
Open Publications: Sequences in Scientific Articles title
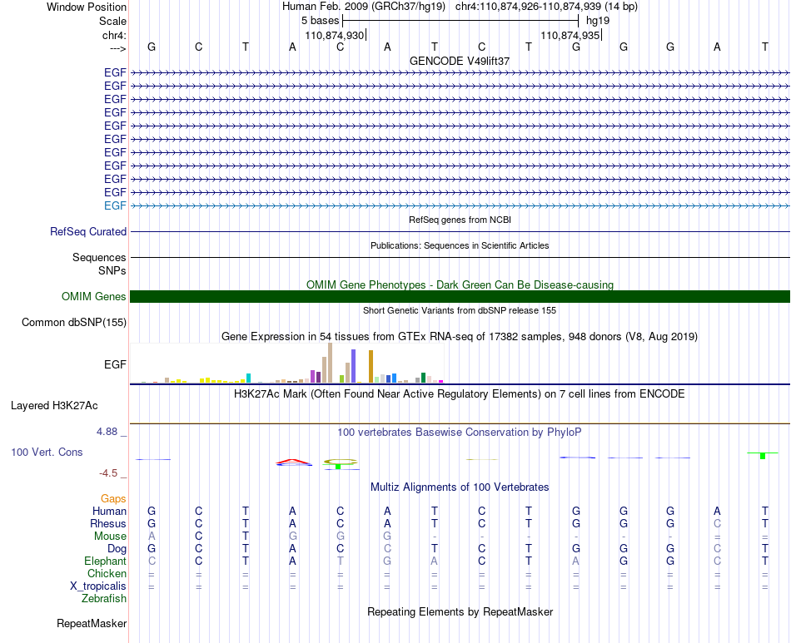tap(460, 245)
